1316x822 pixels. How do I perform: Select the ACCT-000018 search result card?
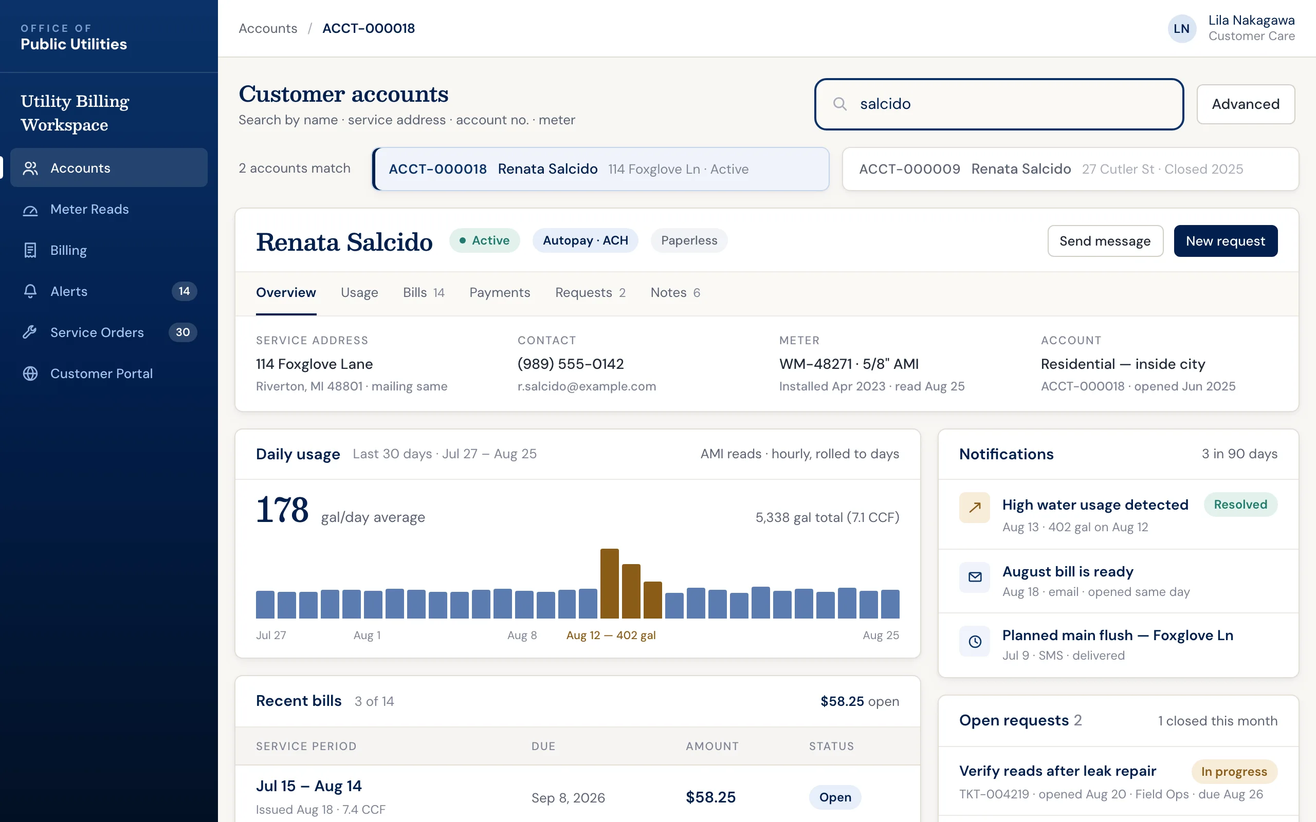pyautogui.click(x=601, y=169)
